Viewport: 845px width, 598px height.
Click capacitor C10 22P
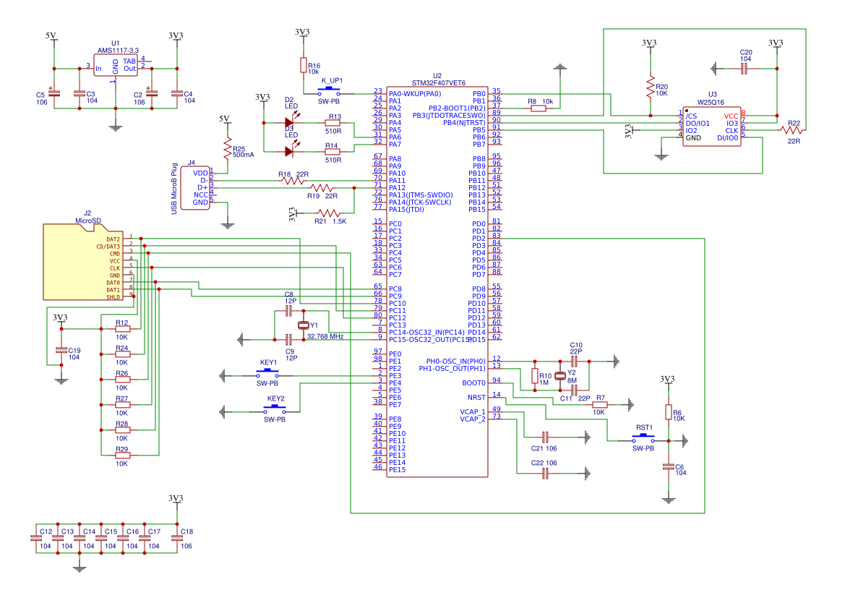pyautogui.click(x=575, y=362)
